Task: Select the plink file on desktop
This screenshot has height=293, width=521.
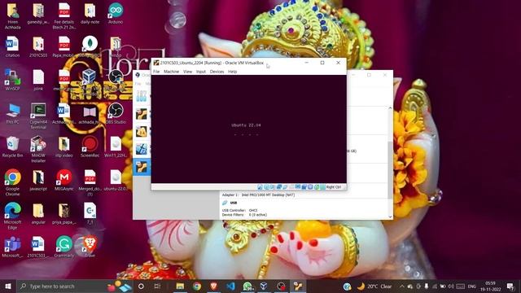Action: coord(38,80)
